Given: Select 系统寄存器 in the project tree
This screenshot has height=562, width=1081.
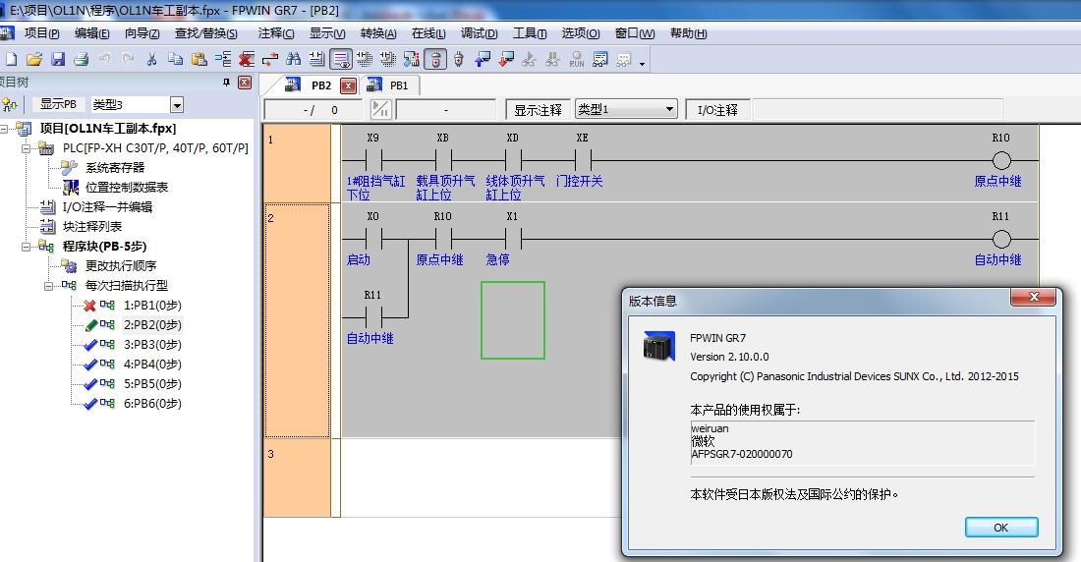Looking at the screenshot, I should pyautogui.click(x=114, y=168).
